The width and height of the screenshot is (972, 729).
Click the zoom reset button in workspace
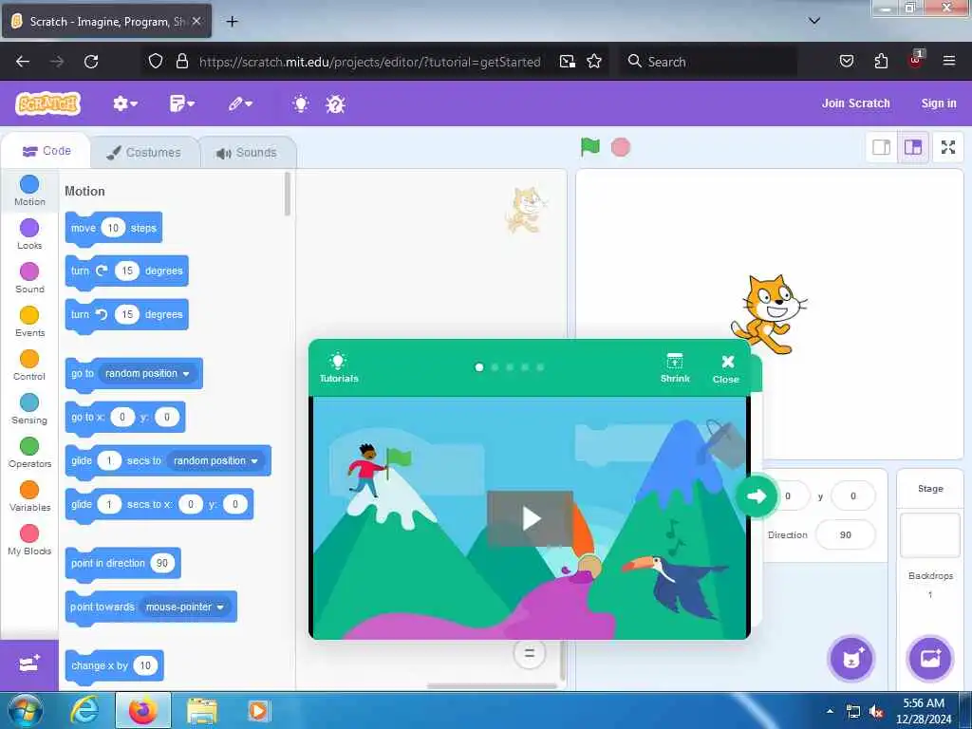[529, 653]
